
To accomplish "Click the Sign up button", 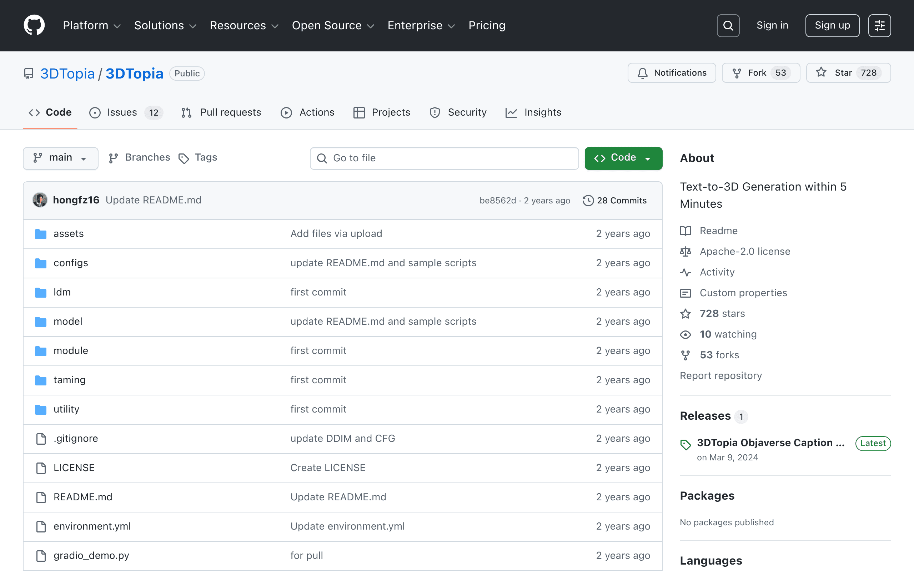I will coord(832,26).
